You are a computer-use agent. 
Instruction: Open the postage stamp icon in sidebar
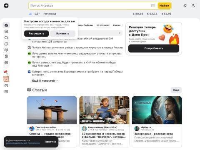point(6,79)
